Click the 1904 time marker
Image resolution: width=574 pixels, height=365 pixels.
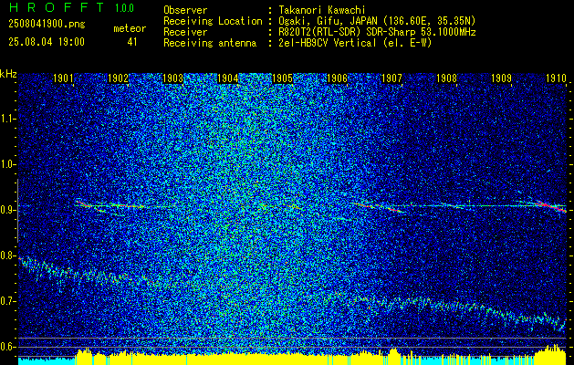point(228,78)
